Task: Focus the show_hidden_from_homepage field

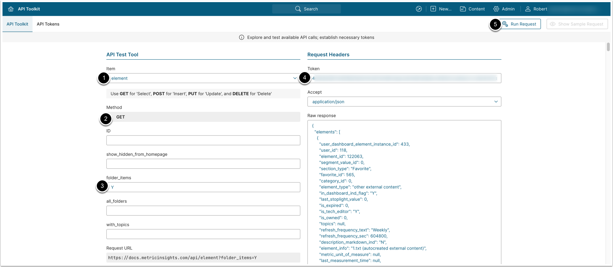Action: coord(203,164)
